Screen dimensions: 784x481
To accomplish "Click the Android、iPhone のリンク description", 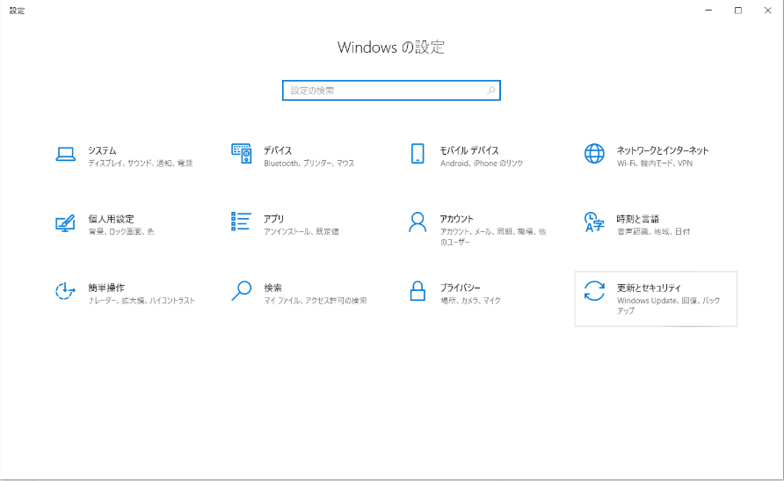I will [482, 164].
